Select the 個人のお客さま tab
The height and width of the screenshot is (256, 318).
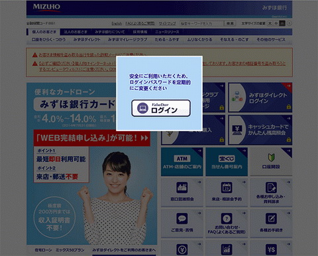click(x=44, y=32)
